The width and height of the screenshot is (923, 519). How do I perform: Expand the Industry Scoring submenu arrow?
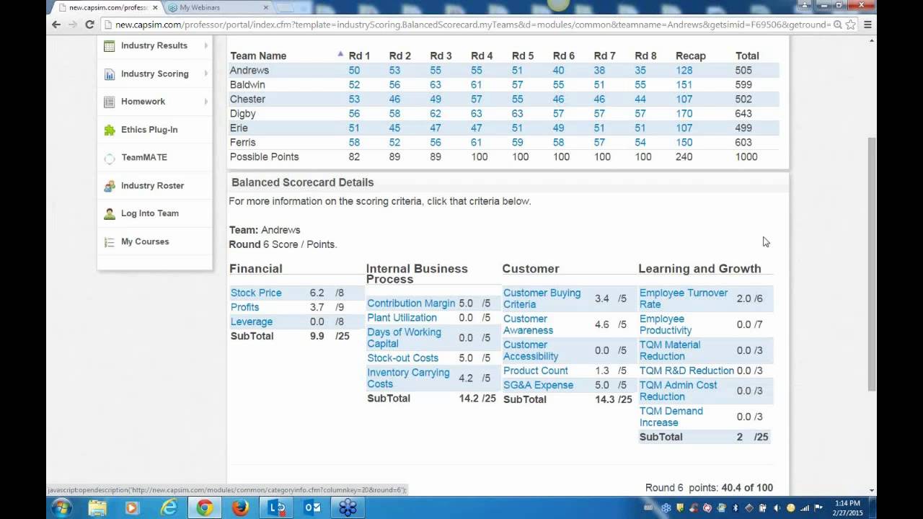[206, 74]
